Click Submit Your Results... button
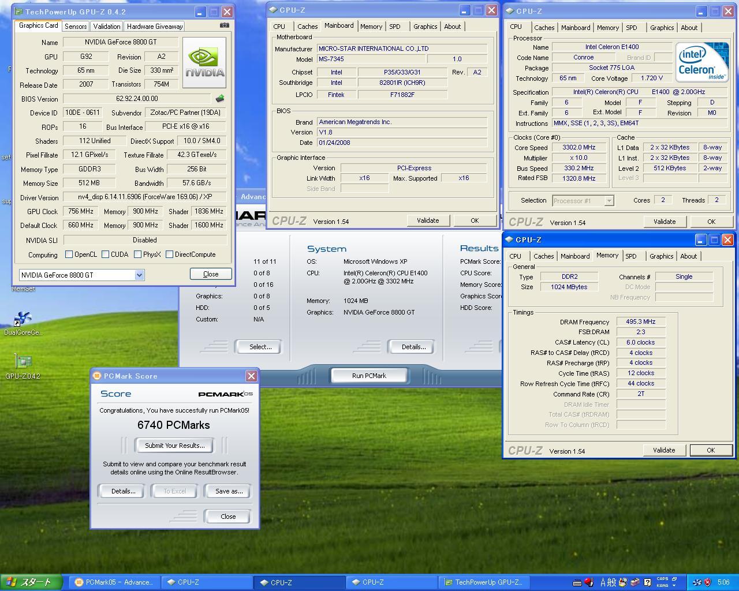The image size is (739, 591). 174,446
